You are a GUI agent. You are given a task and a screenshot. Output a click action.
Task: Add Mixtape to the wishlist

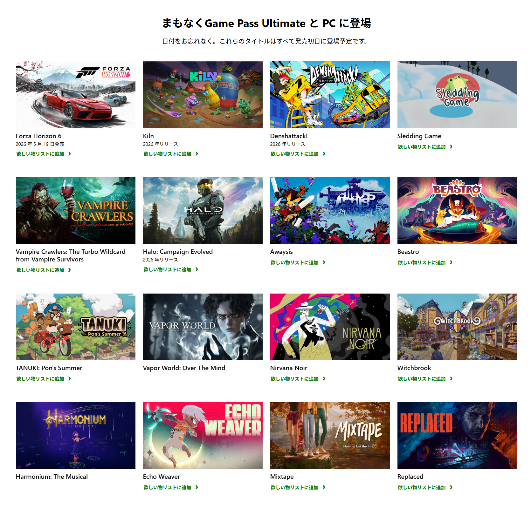pyautogui.click(x=298, y=487)
